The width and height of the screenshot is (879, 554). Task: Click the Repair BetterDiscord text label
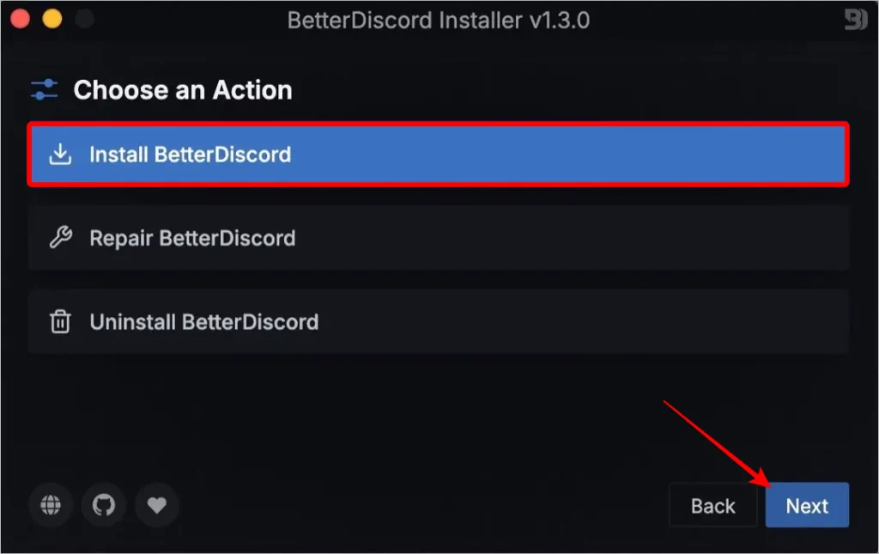click(x=192, y=238)
